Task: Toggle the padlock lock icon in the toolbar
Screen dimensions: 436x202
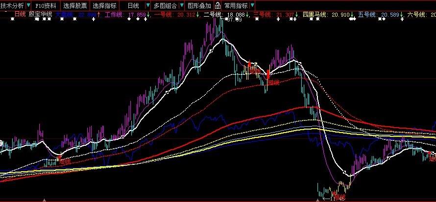Action: (x=218, y=5)
